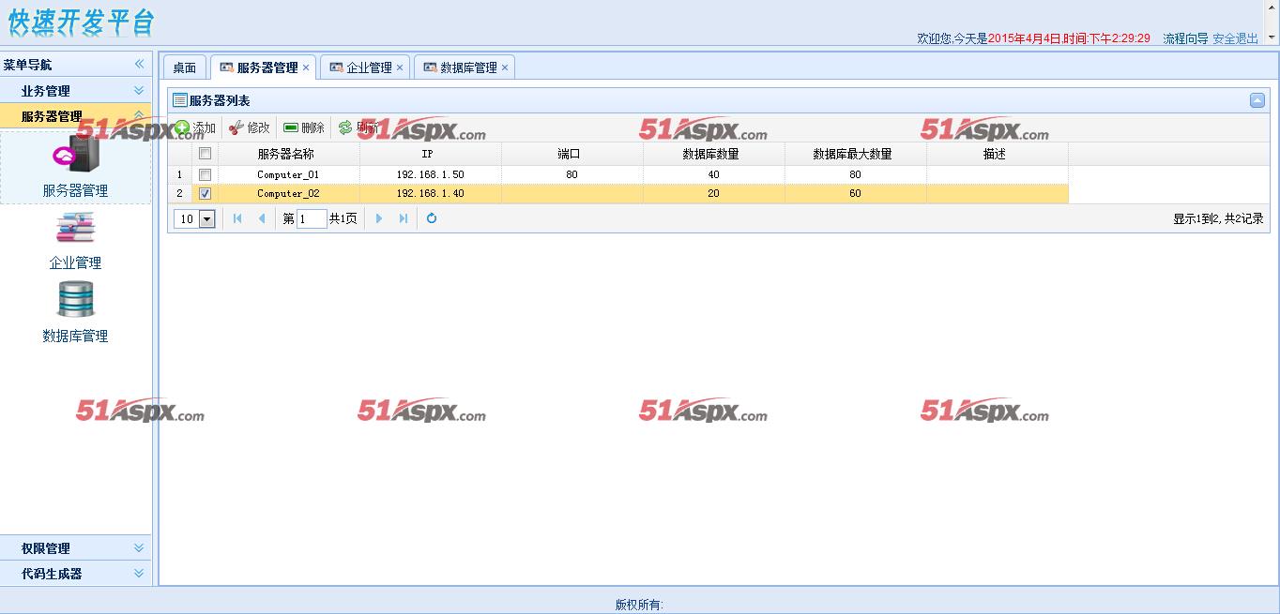This screenshot has width=1280, height=614.
Task: Reload the grid with the pager refresh icon
Action: tap(432, 218)
